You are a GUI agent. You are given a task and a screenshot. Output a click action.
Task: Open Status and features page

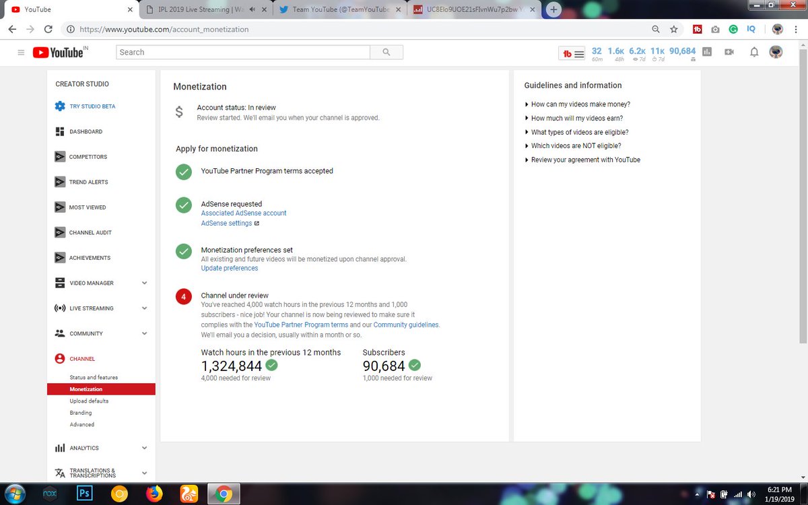coord(94,378)
